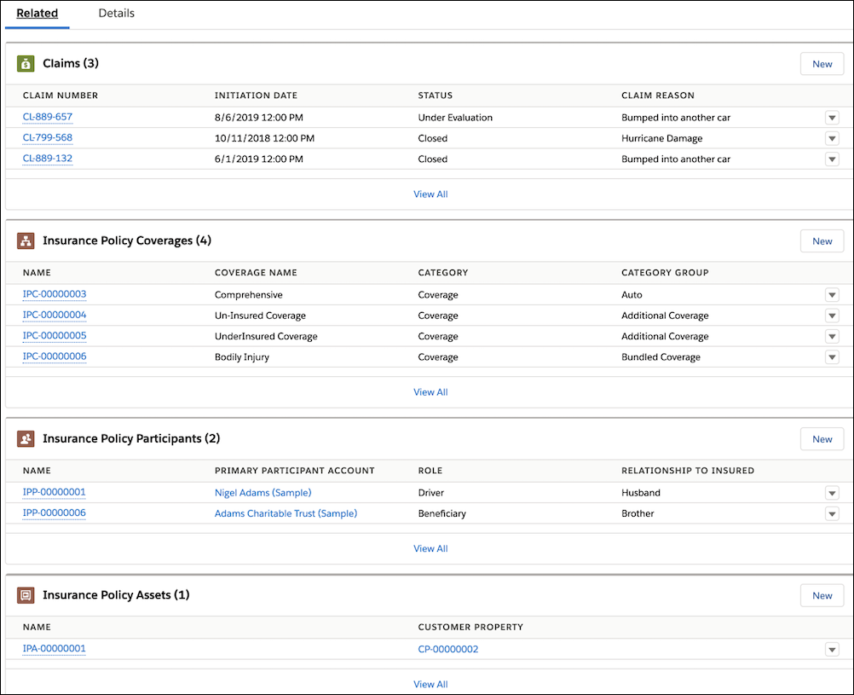Switch to the Related tab
The height and width of the screenshot is (695, 854).
tap(37, 13)
